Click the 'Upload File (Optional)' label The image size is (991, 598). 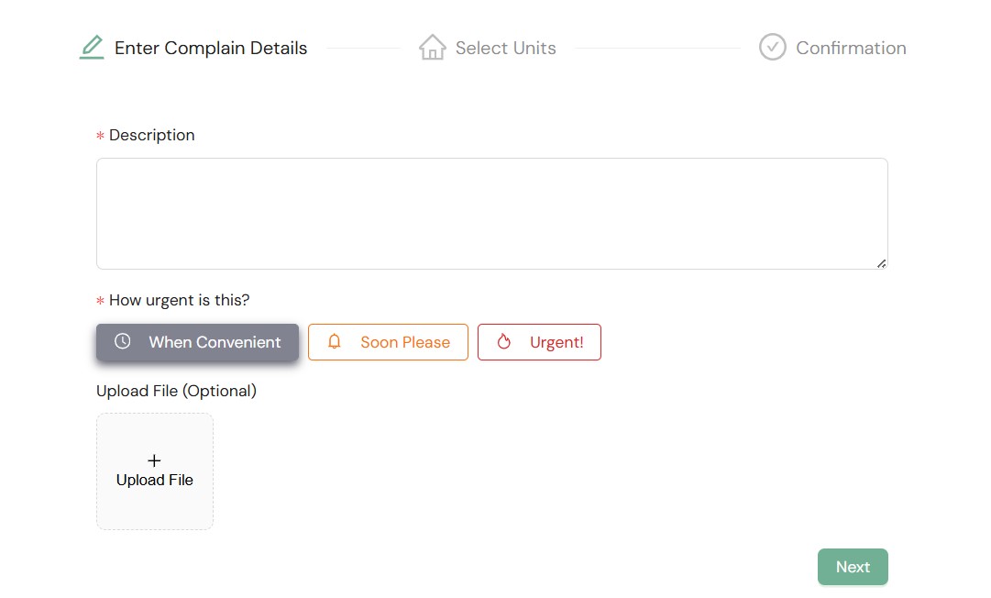pyautogui.click(x=176, y=391)
